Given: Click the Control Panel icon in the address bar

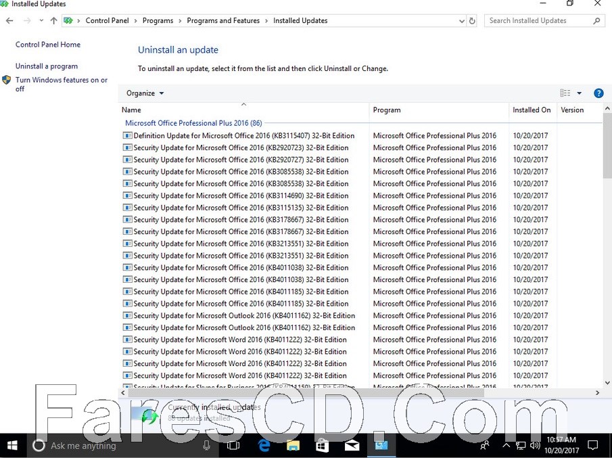Looking at the screenshot, I should (x=68, y=21).
